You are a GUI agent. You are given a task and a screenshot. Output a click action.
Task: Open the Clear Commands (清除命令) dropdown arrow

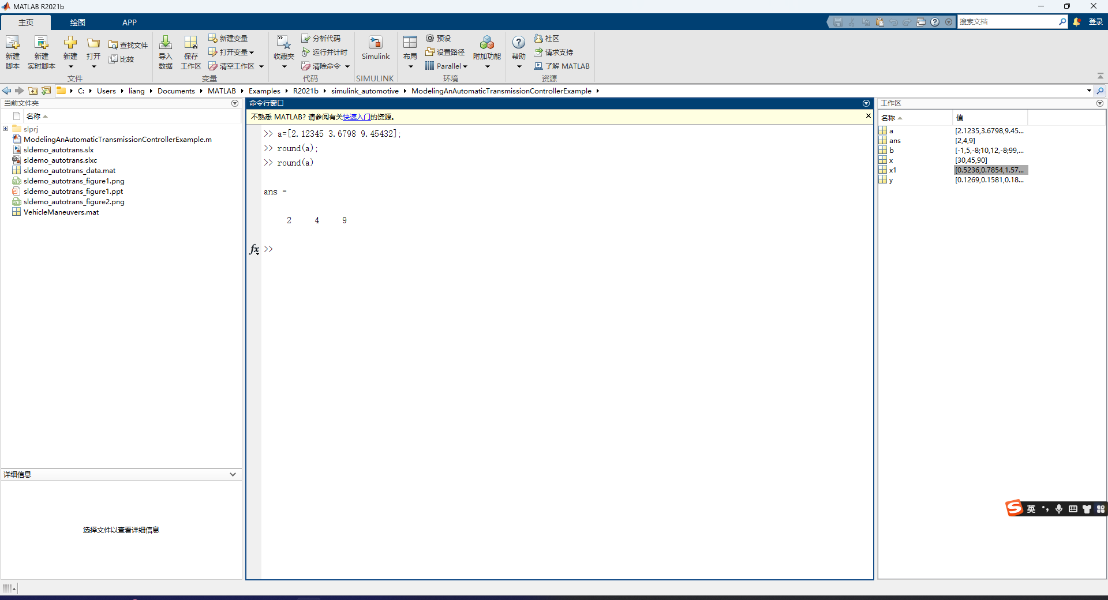pyautogui.click(x=347, y=66)
